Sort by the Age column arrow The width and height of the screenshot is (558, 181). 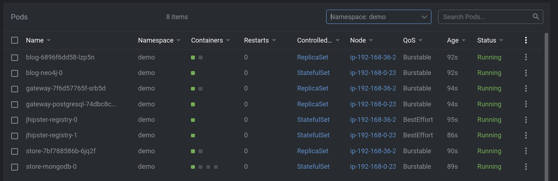point(463,40)
